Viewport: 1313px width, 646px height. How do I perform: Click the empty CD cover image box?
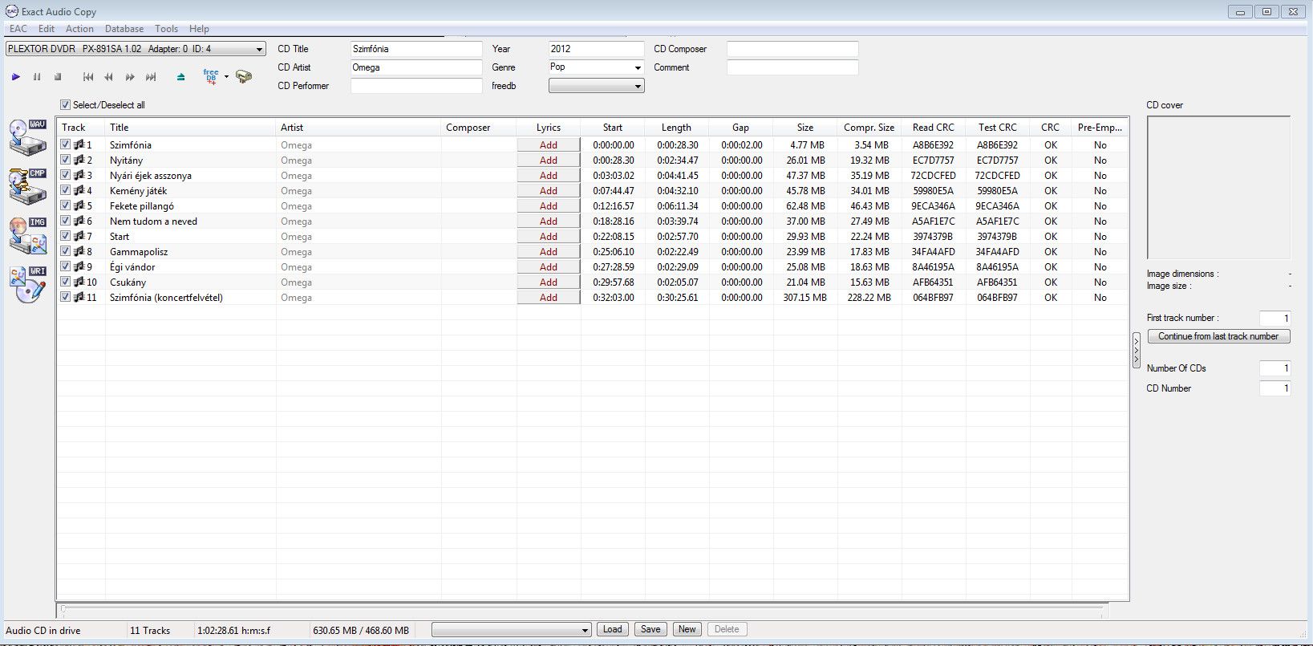[x=1218, y=188]
